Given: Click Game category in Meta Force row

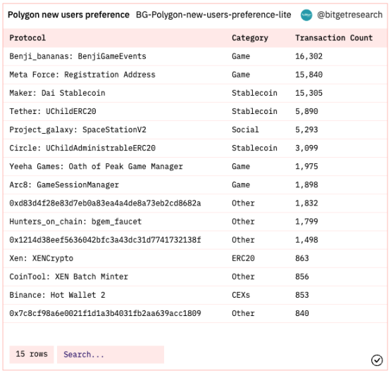Looking at the screenshot, I should coord(241,75).
